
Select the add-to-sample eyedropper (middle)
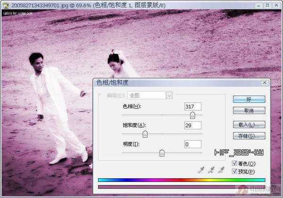tap(212, 170)
